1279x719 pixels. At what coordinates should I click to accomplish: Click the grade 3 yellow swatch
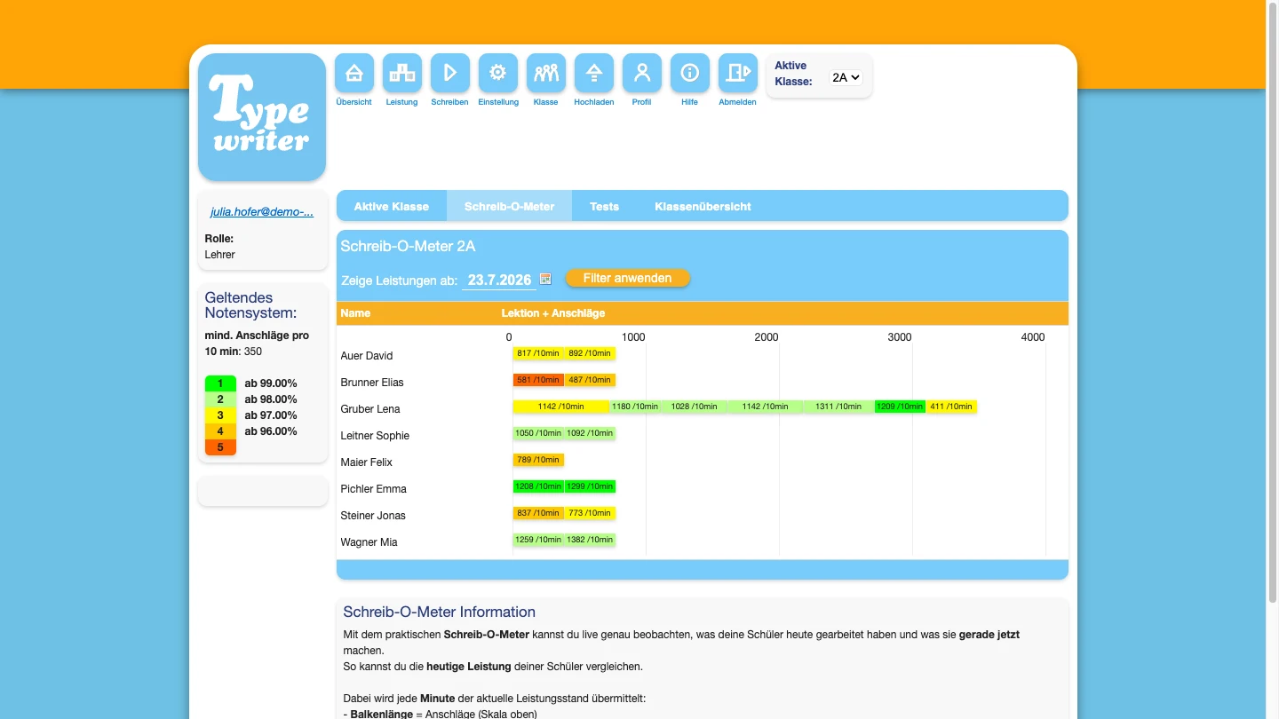(x=220, y=415)
